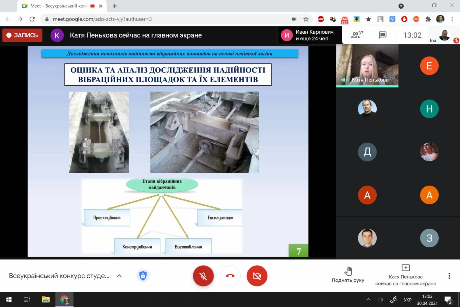460x307 pixels.
Task: Open the AdBlock Plus extension icon
Action: tap(321, 19)
